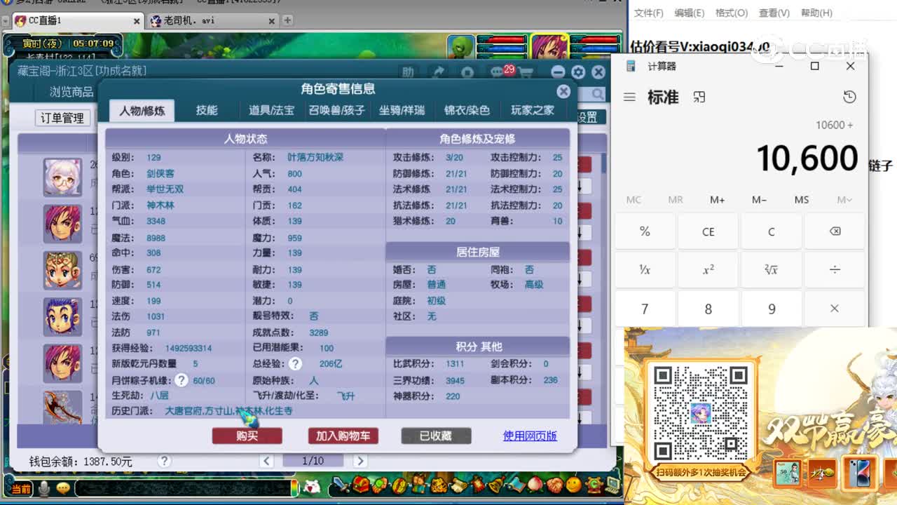Click the Calculator backspace key
897x505 pixels.
[835, 231]
